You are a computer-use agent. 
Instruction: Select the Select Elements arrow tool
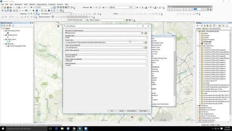click(33, 11)
